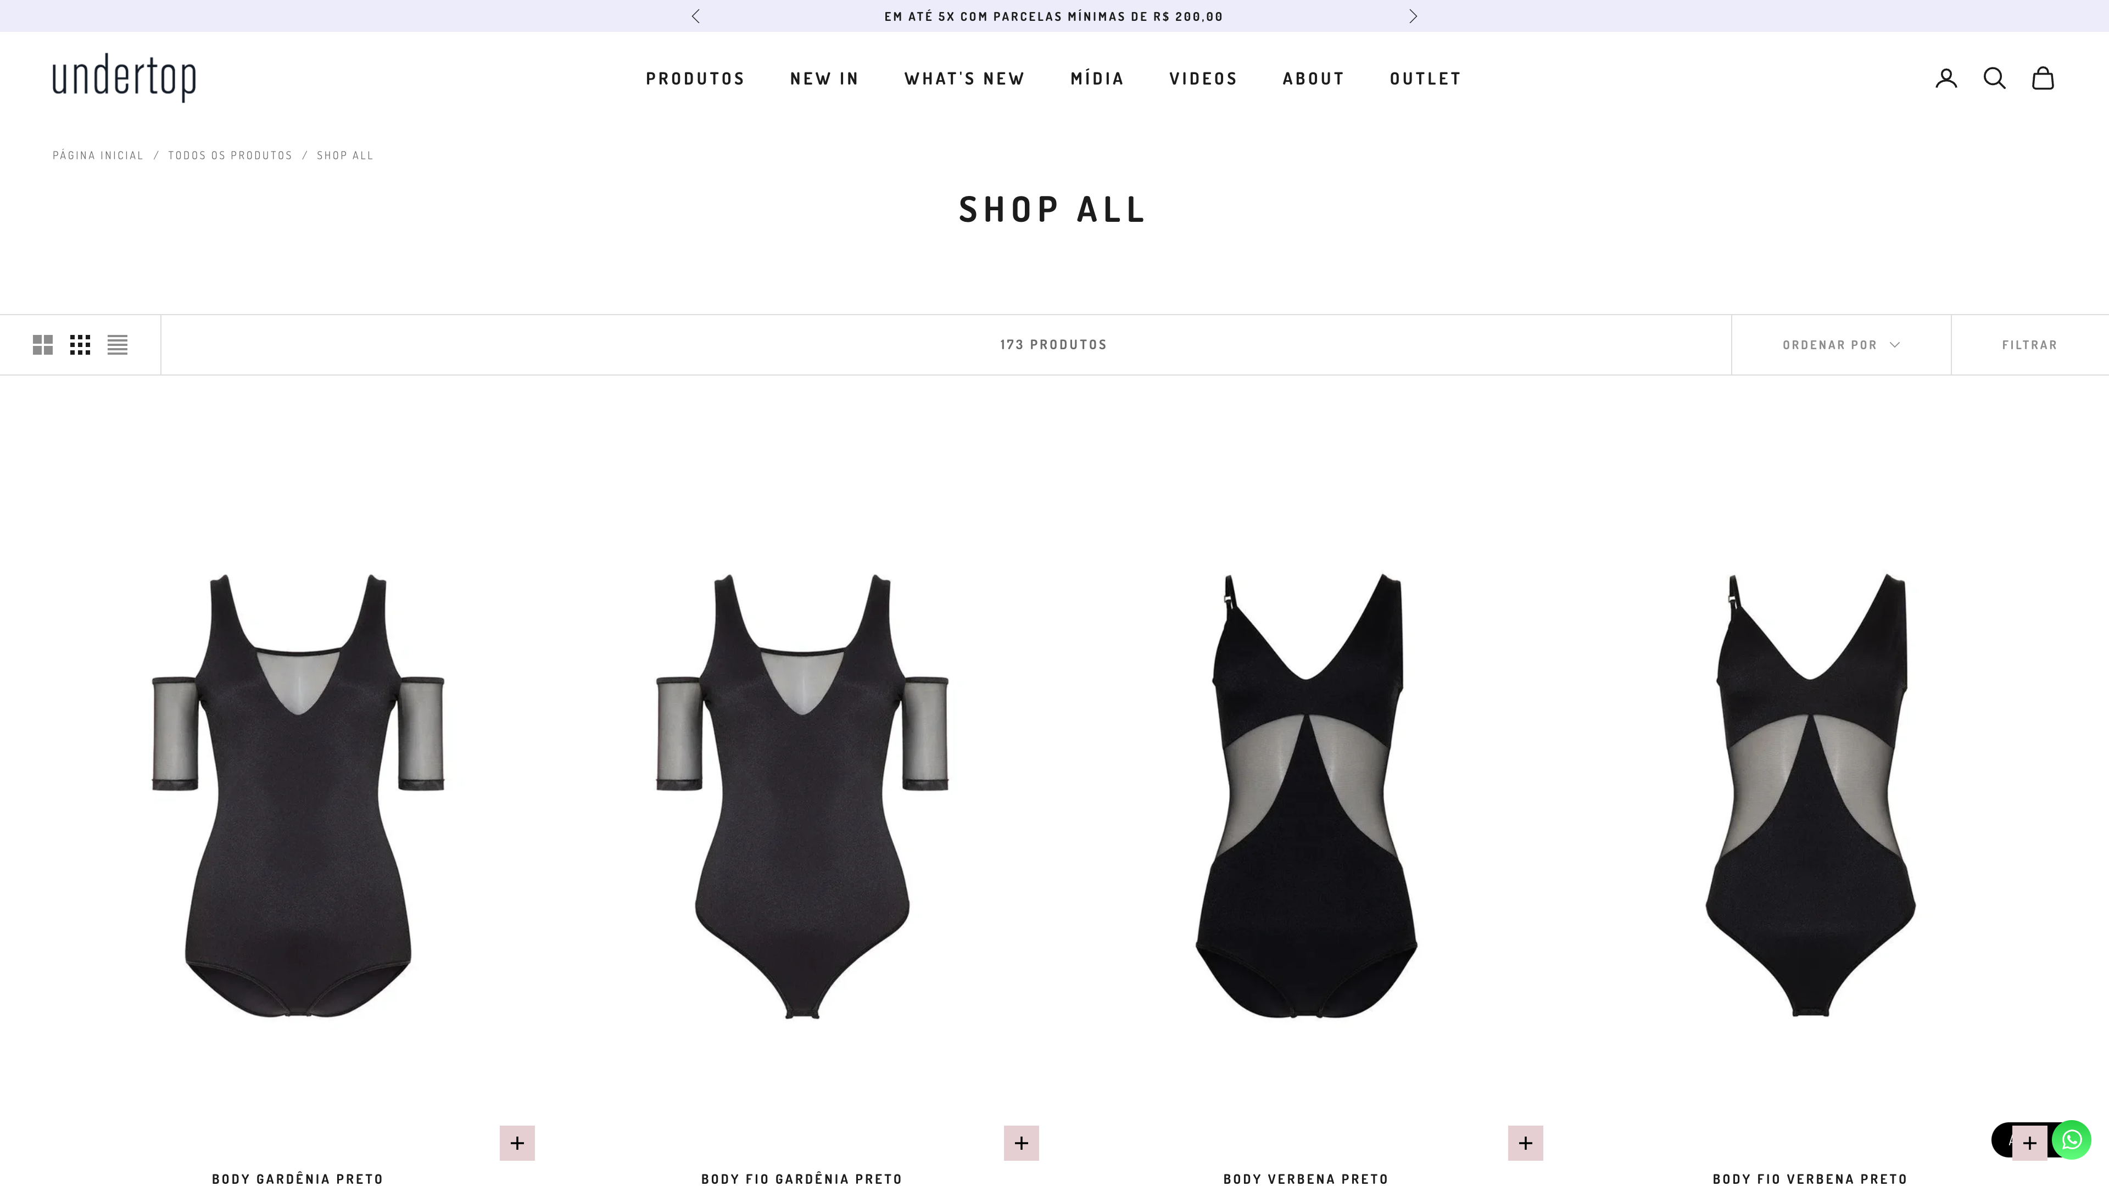Quick add Body Gardênia Preto plus button
This screenshot has width=2109, height=1186.
click(x=517, y=1143)
